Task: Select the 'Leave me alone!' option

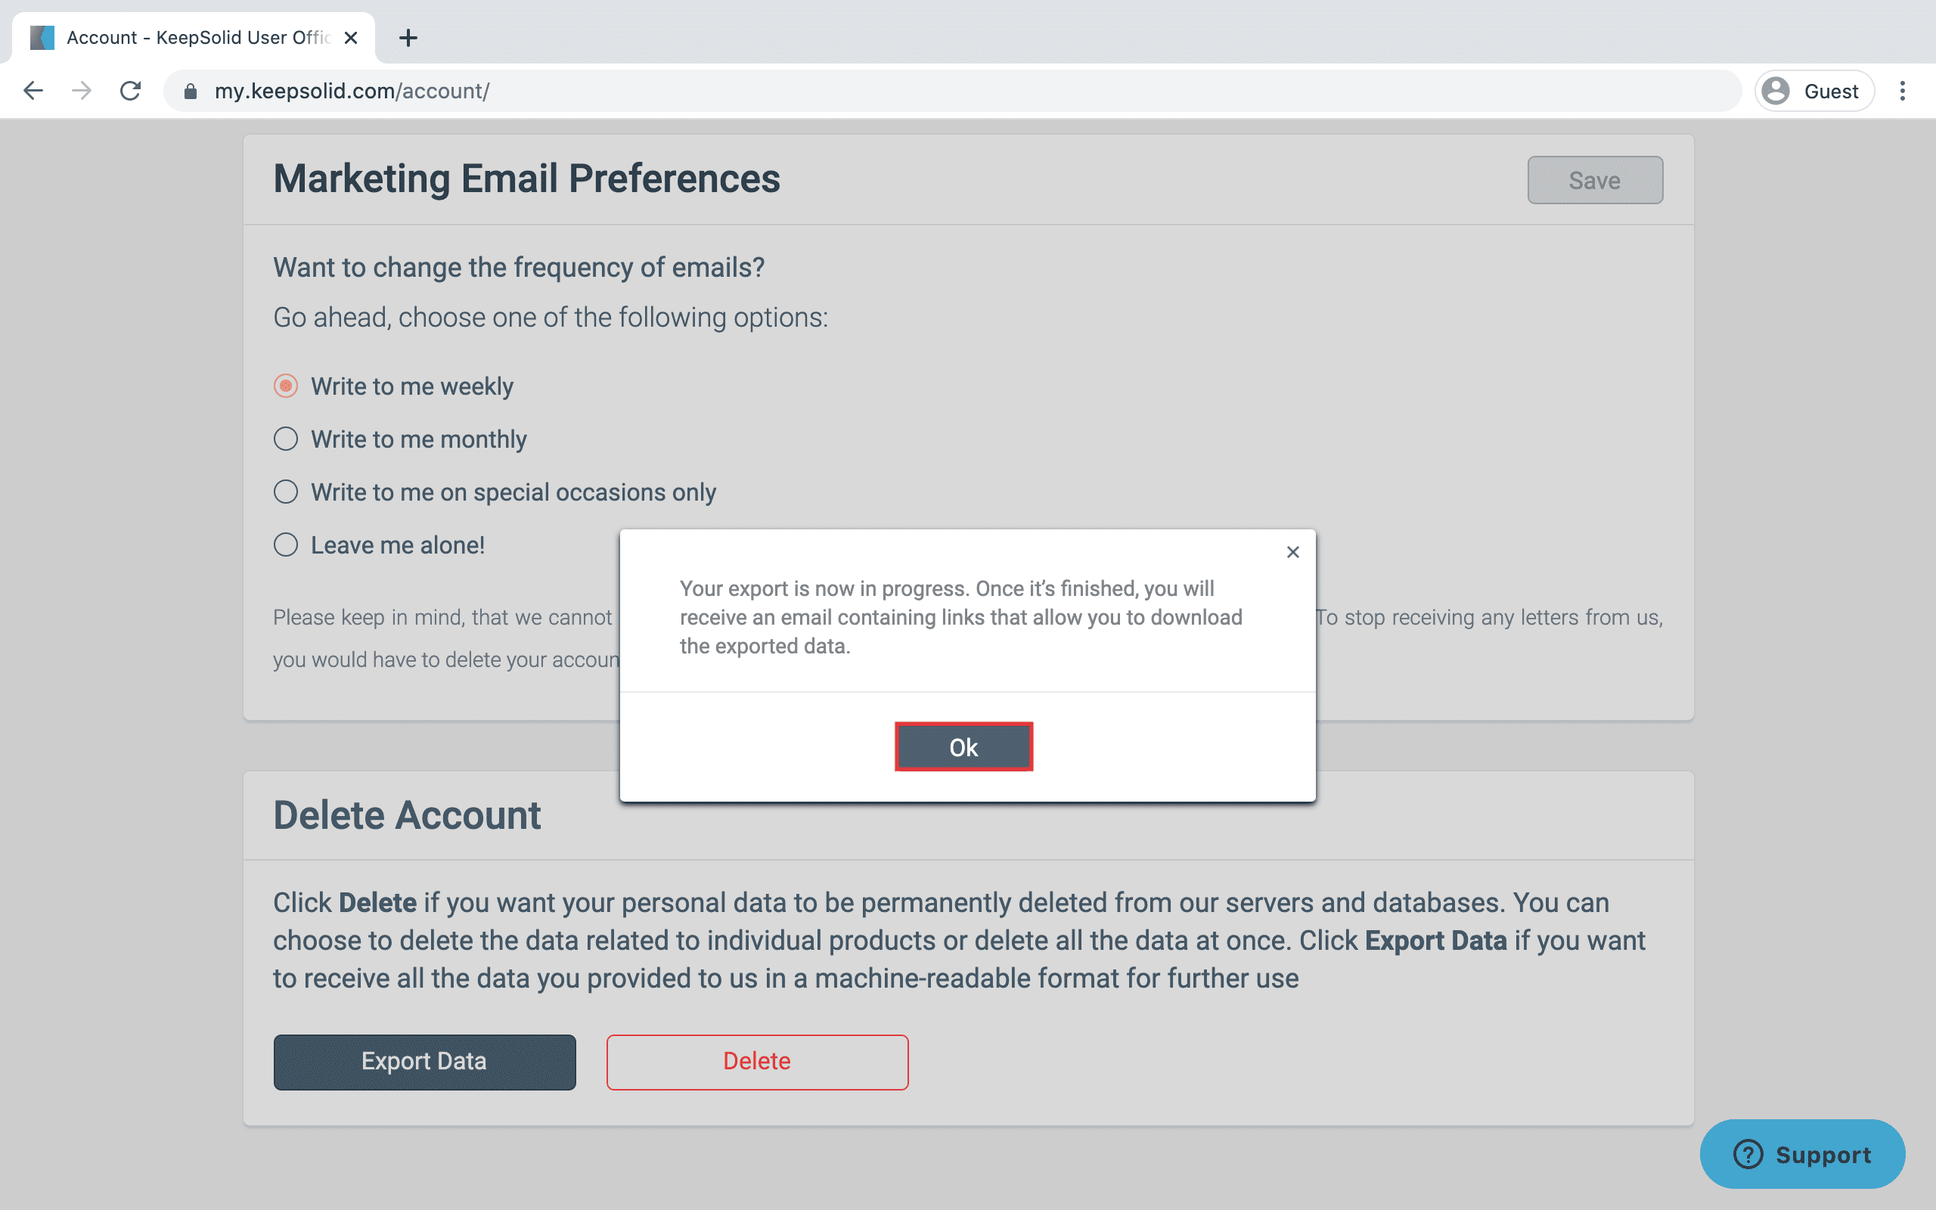Action: click(x=286, y=545)
